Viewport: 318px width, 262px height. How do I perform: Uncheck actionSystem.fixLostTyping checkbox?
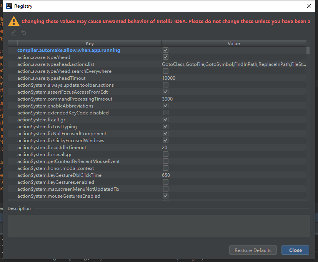[166, 126]
